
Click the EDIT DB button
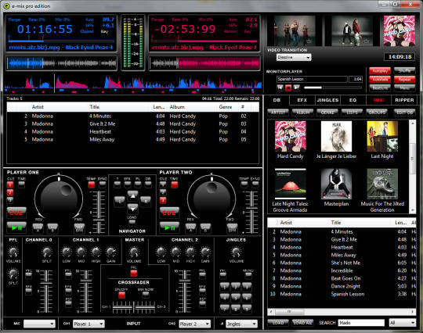click(x=404, y=113)
